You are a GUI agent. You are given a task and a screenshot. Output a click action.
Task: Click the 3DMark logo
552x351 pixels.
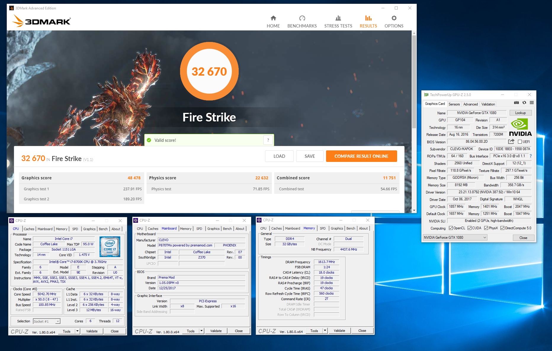click(41, 21)
